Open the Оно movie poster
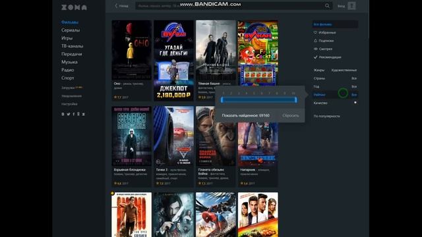The width and height of the screenshot is (422, 237). [x=131, y=50]
